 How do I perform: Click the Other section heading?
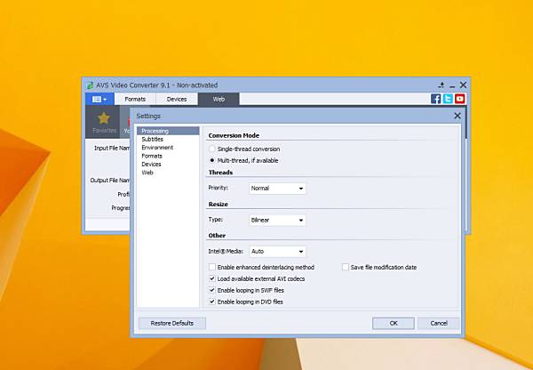pyautogui.click(x=217, y=236)
